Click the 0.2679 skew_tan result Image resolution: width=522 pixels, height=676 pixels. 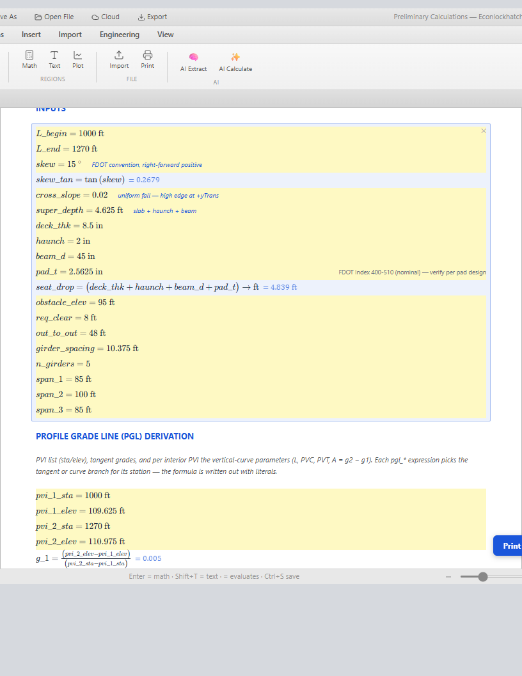[144, 180]
